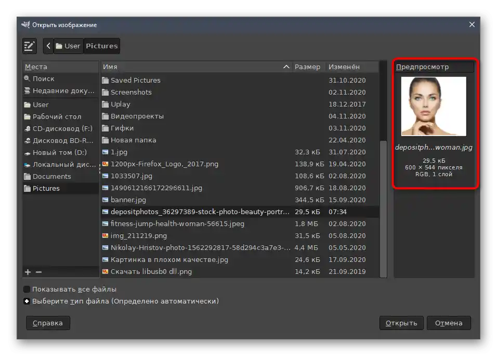Select the 1033507.jpg file
497x356 pixels.
tap(240, 176)
